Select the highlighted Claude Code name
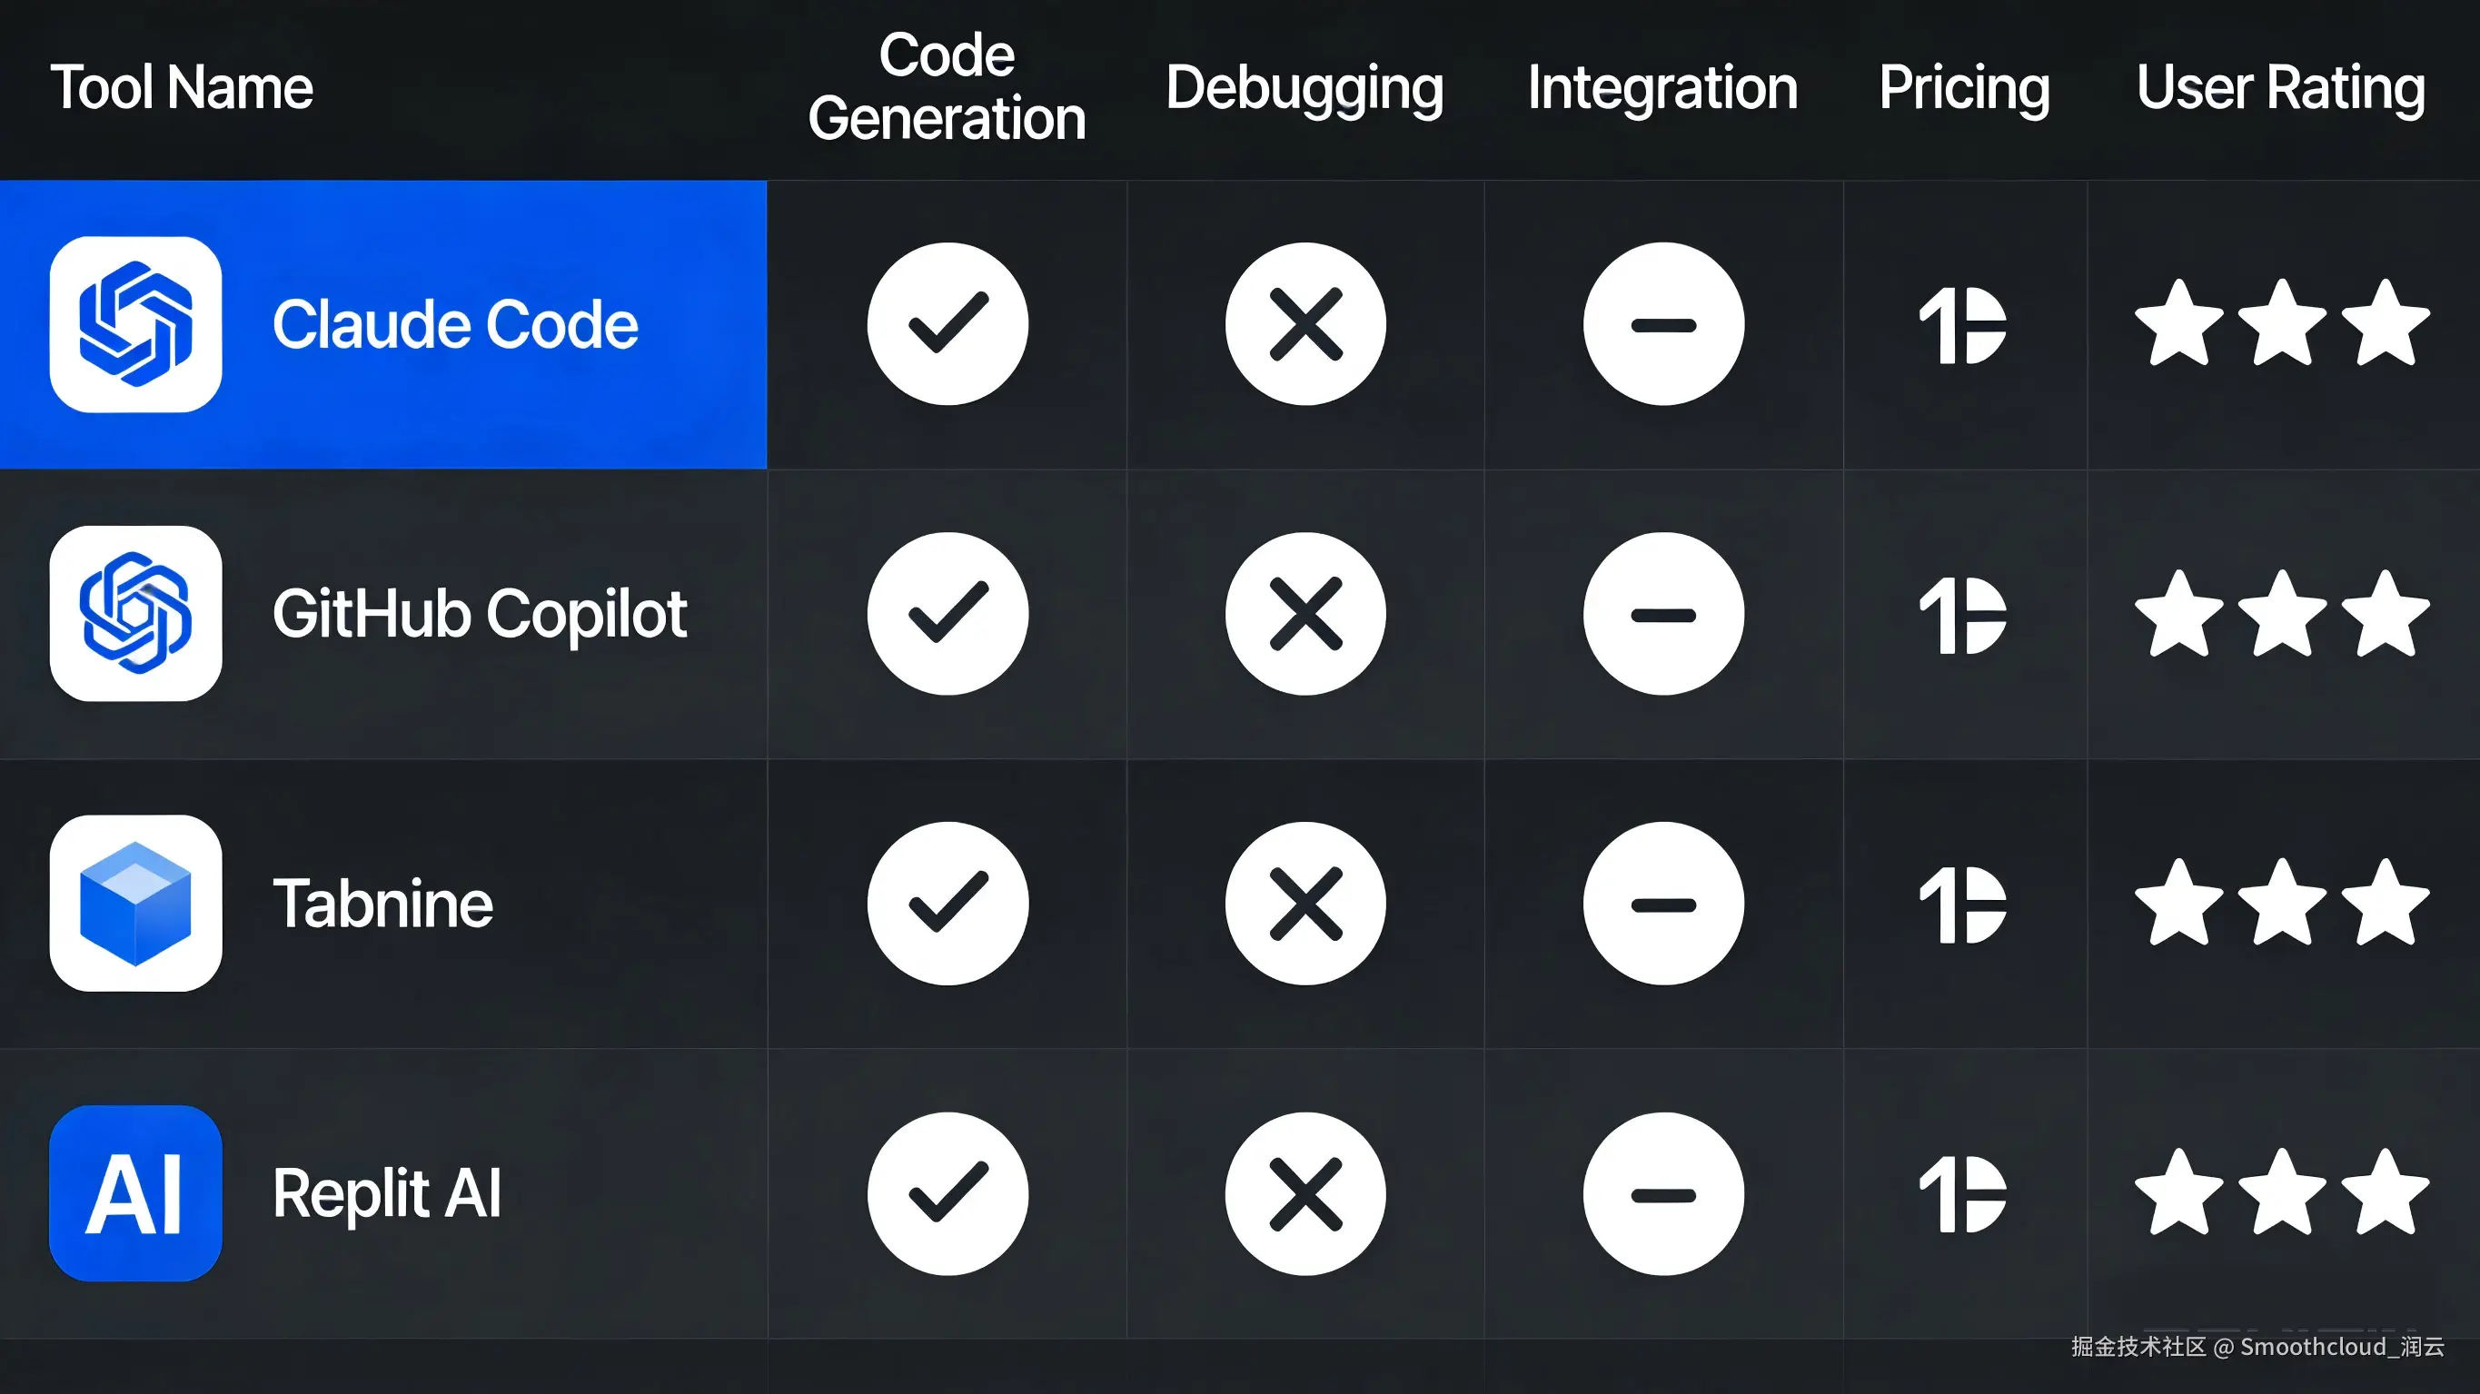Viewport: 2480px width, 1394px height. coord(454,324)
